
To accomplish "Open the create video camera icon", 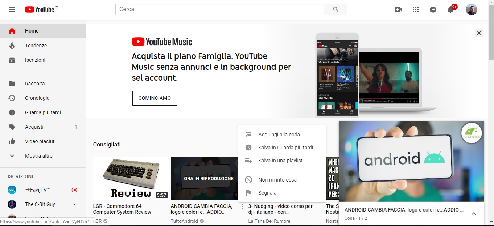I will (398, 9).
